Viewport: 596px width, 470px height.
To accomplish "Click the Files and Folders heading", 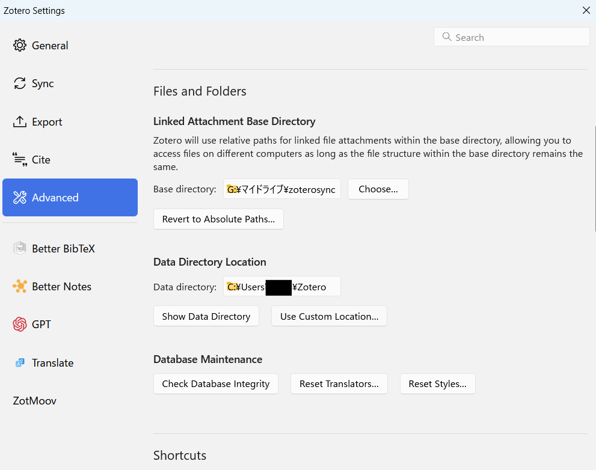I will 200,91.
